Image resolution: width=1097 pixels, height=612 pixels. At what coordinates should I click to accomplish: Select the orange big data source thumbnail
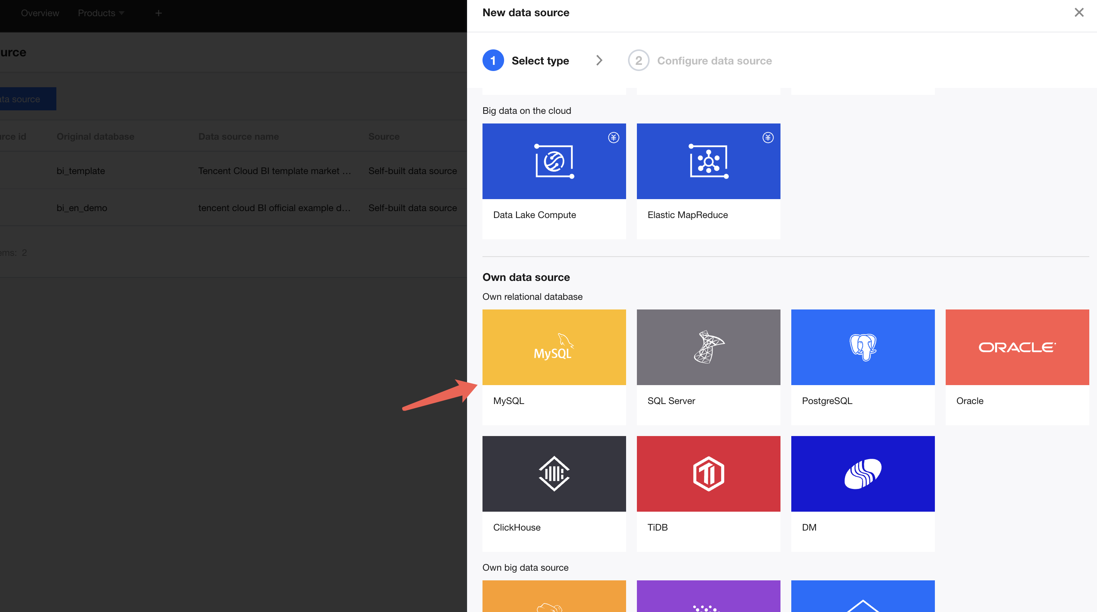[x=554, y=597]
